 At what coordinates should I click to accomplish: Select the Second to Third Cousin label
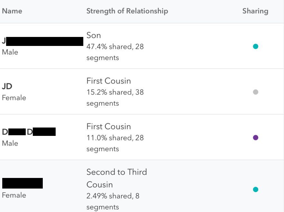click(x=117, y=178)
